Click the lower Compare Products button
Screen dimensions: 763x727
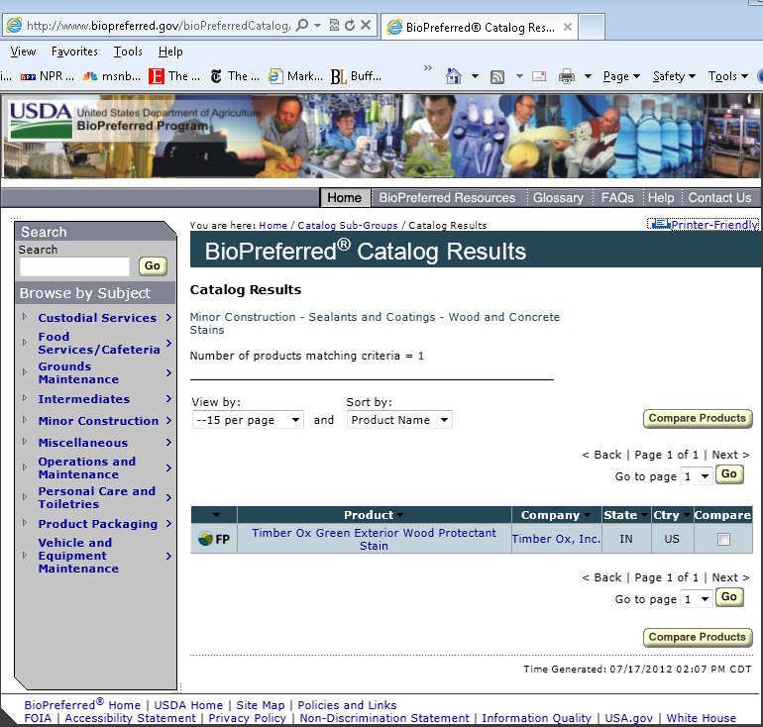click(698, 637)
